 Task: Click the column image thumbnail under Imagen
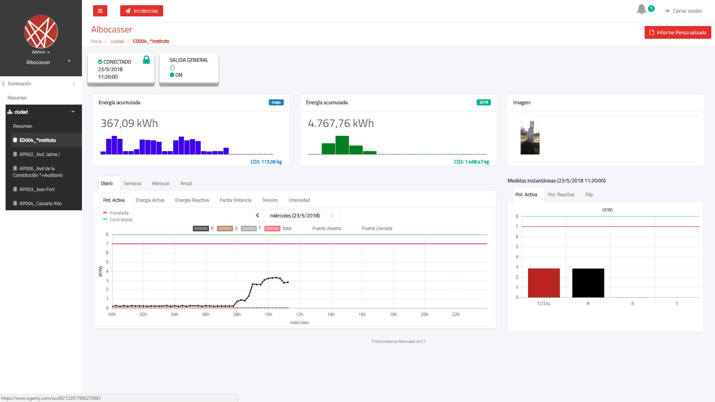tap(530, 137)
